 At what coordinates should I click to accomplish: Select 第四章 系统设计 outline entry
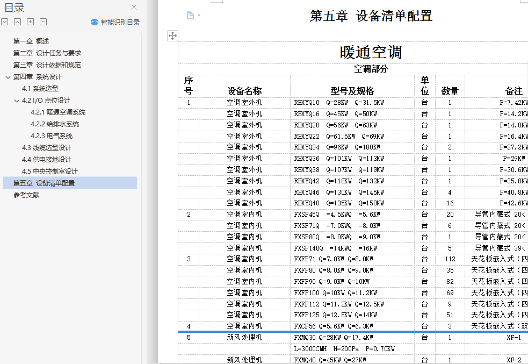coord(38,77)
